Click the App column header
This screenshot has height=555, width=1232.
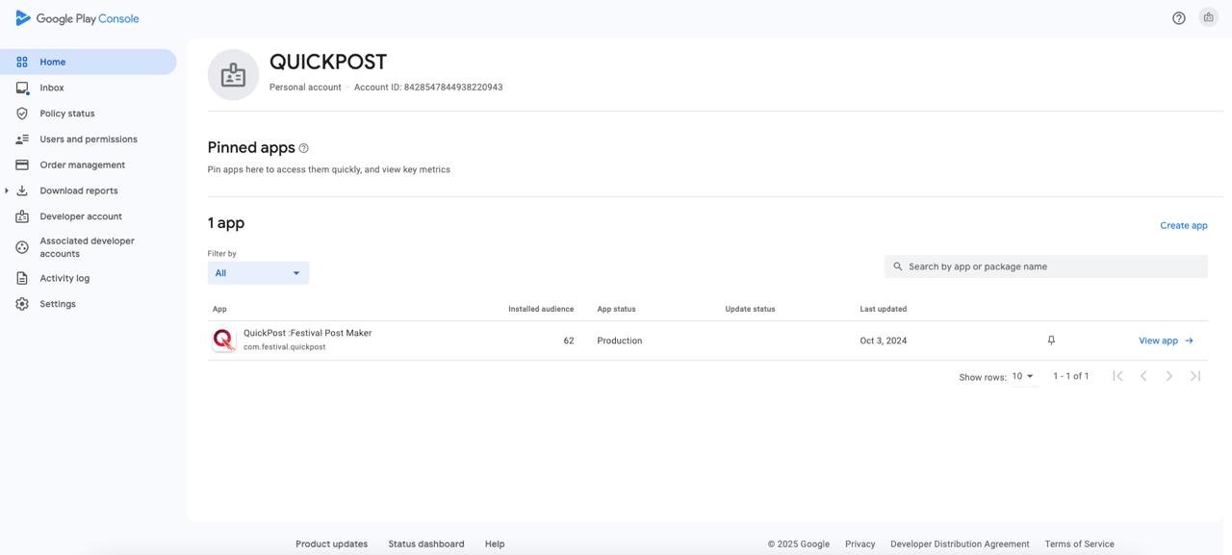(219, 309)
